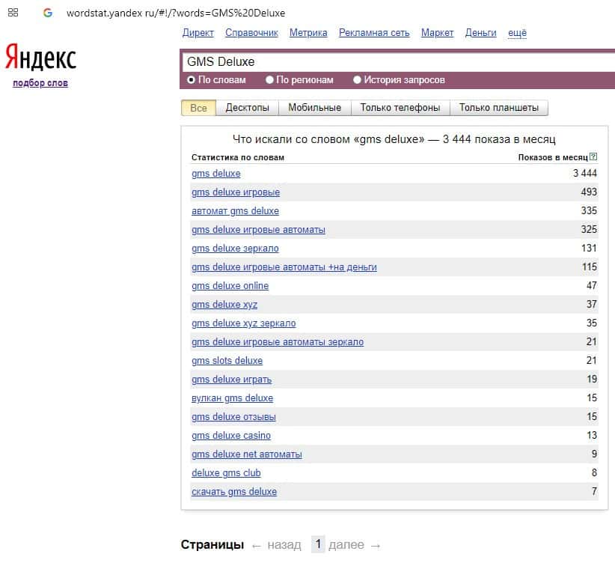Select the 'По словам' radio button
The height and width of the screenshot is (569, 615).
pos(192,80)
